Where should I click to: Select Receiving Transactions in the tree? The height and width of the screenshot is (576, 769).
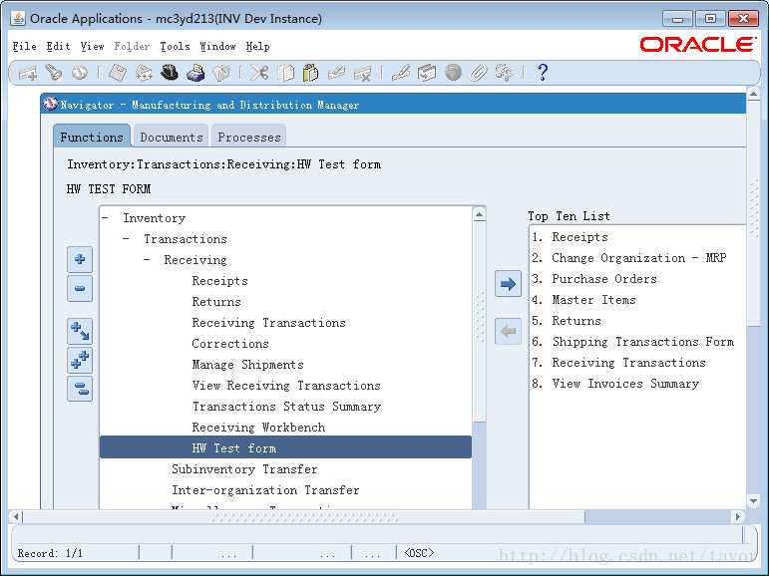268,323
